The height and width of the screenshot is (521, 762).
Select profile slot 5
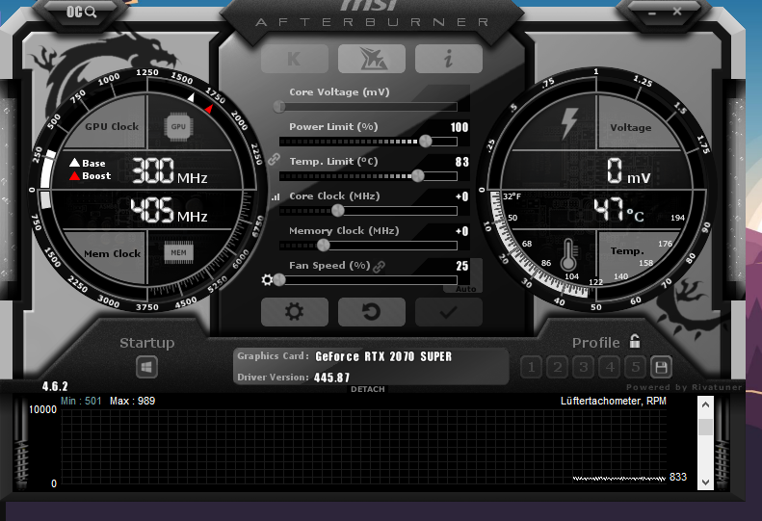[x=636, y=367]
